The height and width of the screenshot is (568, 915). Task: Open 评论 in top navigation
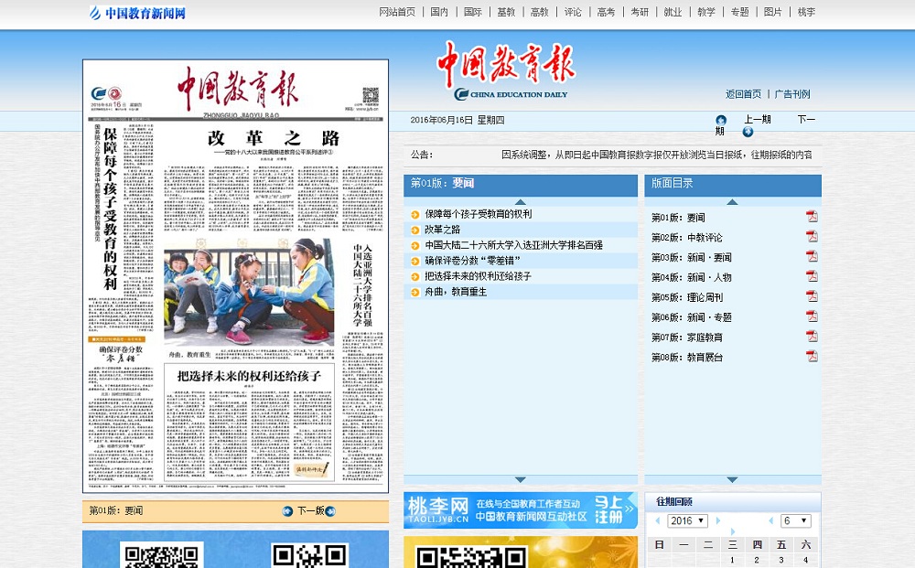(x=573, y=12)
